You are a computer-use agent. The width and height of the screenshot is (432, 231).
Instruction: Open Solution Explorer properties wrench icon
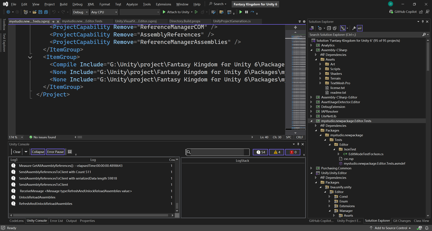click(354, 28)
